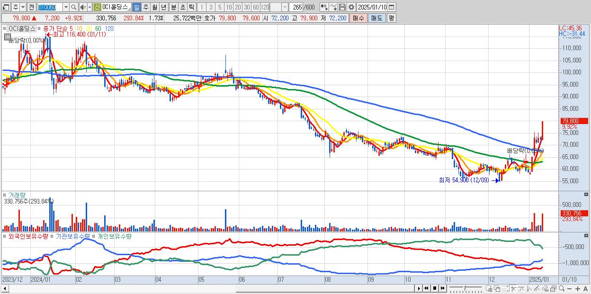Save chart with the floppy disk icon
Viewport: 591px width, 294px height.
[342, 7]
